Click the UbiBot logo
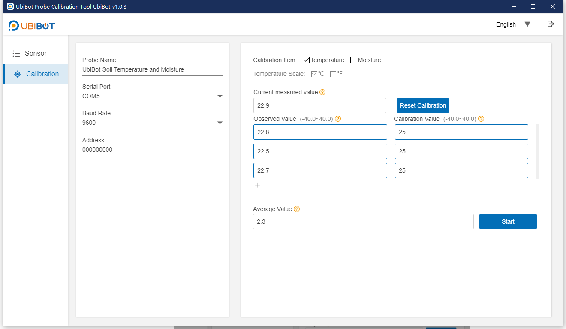The width and height of the screenshot is (566, 329). (32, 26)
